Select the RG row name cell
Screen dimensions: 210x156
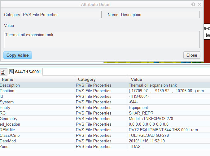(x=37, y=113)
